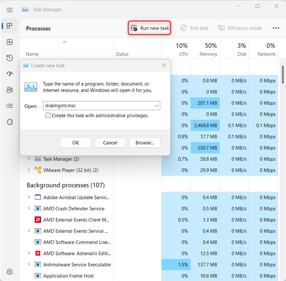Image resolution: width=286 pixels, height=281 pixels.
Task: Click the sort arrow above Name column
Action: tap(64, 42)
